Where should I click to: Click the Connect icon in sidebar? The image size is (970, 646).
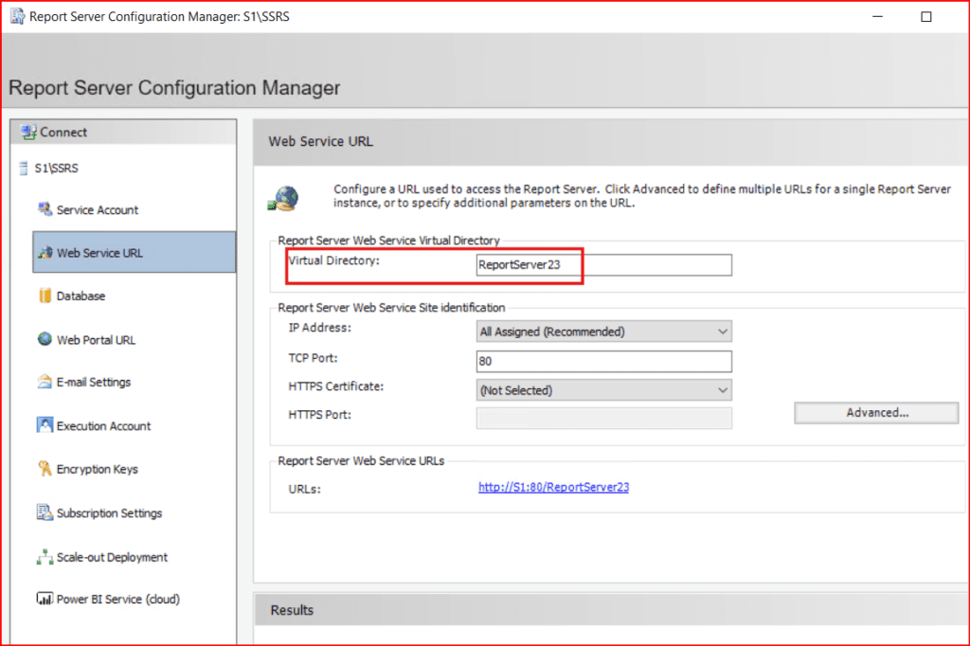pos(28,133)
